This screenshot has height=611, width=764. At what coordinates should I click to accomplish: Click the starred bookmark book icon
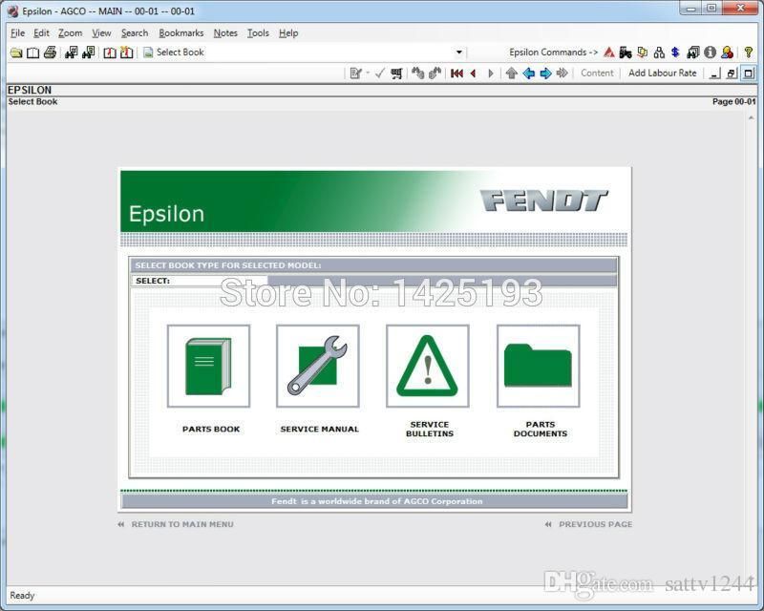(126, 53)
